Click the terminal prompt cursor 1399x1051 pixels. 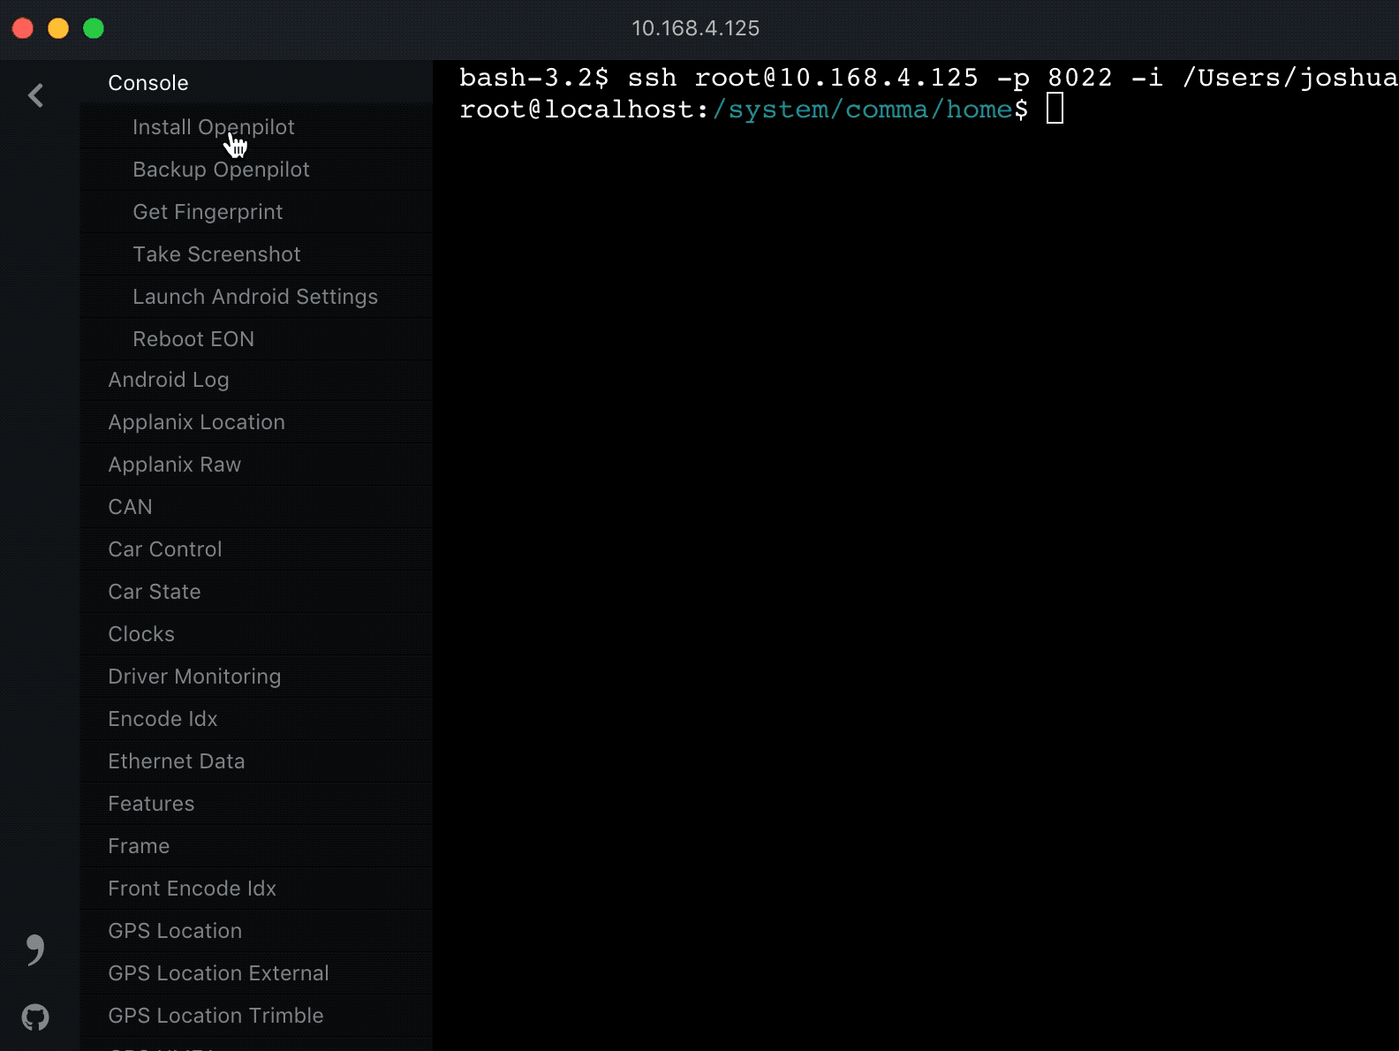(1055, 110)
